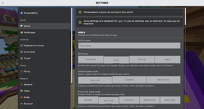Click the Difficulty description text
204x109 pixels.
coord(126,65)
